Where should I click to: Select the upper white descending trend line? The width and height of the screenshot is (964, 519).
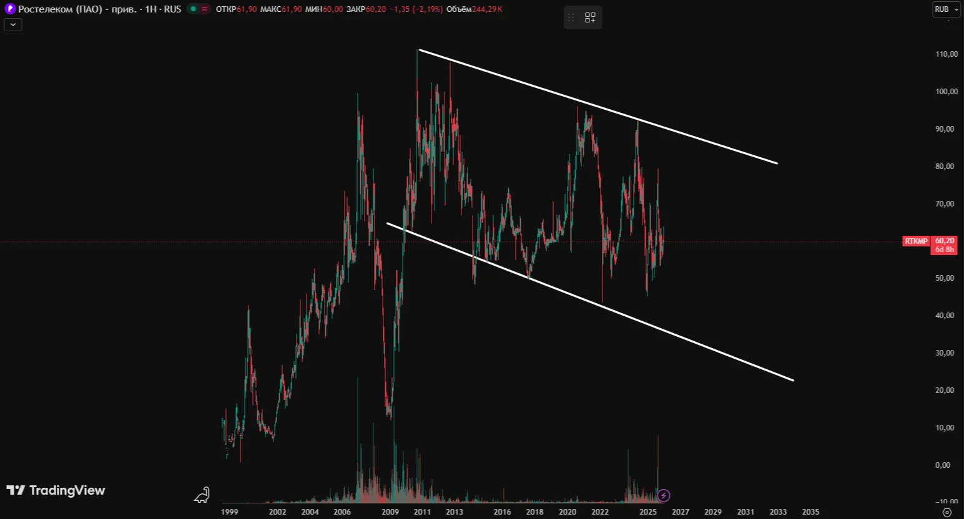tap(598, 107)
